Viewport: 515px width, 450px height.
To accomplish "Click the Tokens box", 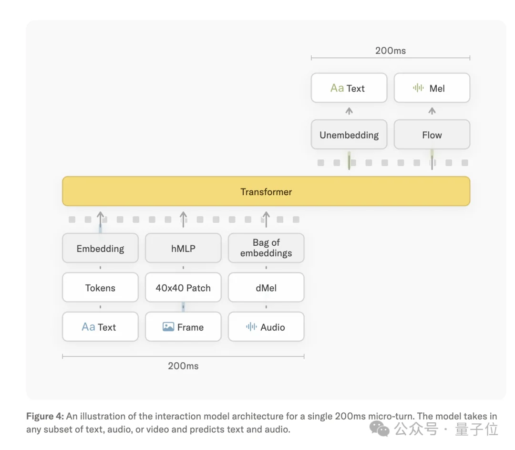I will point(100,288).
